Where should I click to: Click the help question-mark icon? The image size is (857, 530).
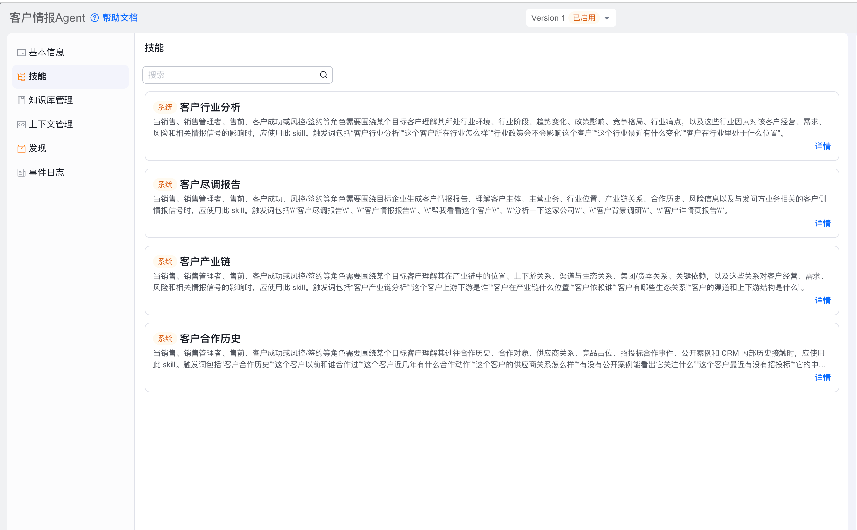(x=94, y=18)
